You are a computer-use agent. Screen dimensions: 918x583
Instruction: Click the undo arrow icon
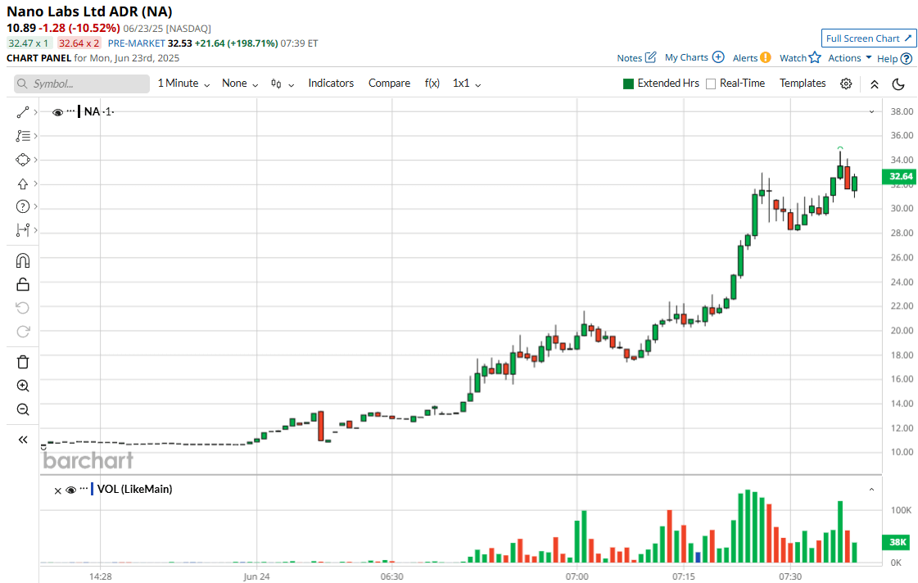(x=22, y=308)
